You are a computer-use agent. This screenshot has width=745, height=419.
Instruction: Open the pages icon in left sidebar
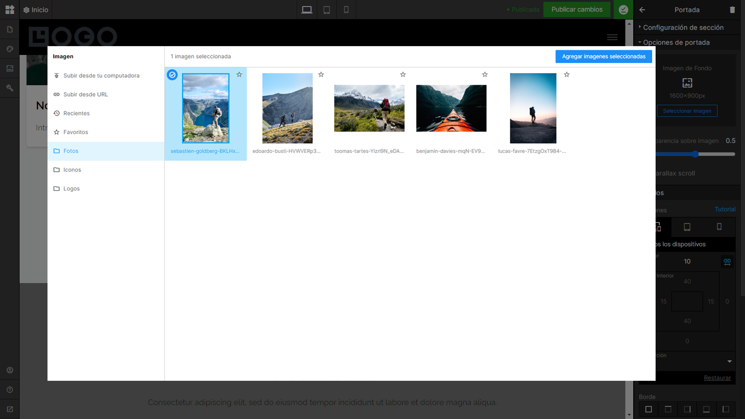10,29
